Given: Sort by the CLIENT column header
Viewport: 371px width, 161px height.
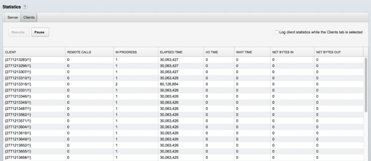Looking at the screenshot, I should click(34, 52).
